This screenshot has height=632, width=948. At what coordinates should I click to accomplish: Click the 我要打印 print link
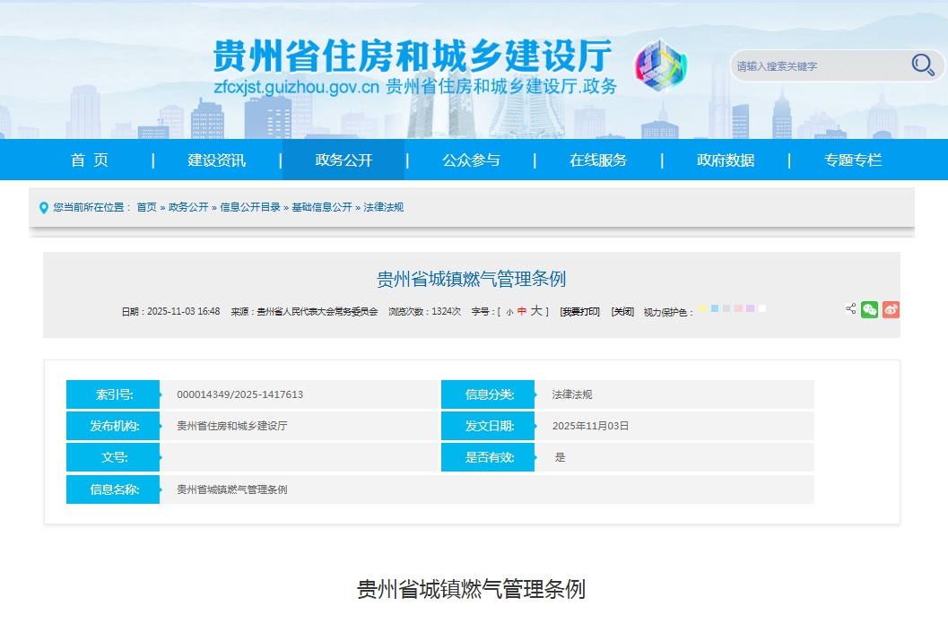pyautogui.click(x=579, y=312)
